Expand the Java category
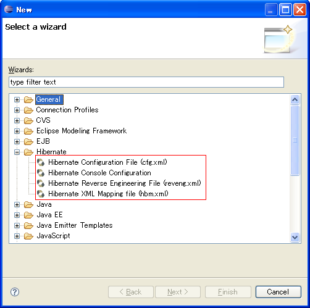 coord(17,205)
